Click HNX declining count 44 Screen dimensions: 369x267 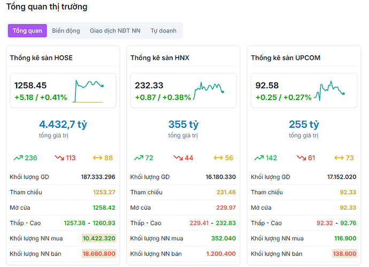(189, 158)
